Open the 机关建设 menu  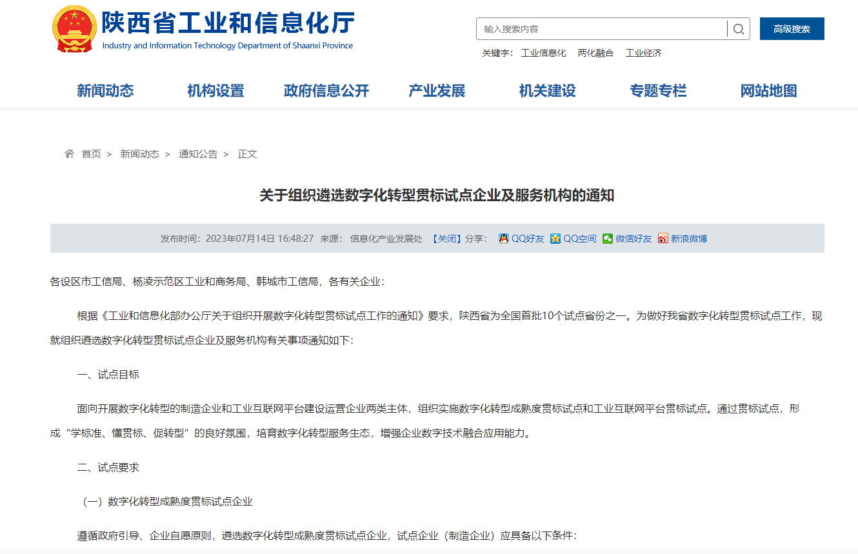click(548, 91)
